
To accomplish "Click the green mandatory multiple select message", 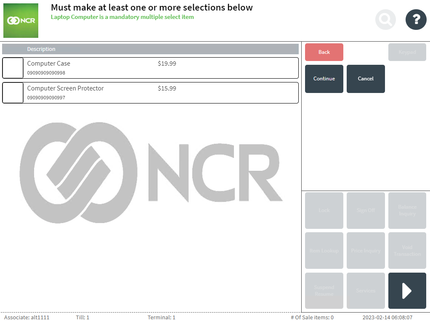I will coord(122,17).
